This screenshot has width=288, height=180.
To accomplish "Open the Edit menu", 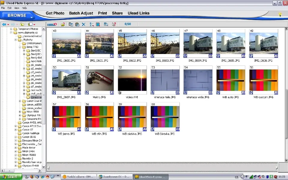I will tap(9, 8).
